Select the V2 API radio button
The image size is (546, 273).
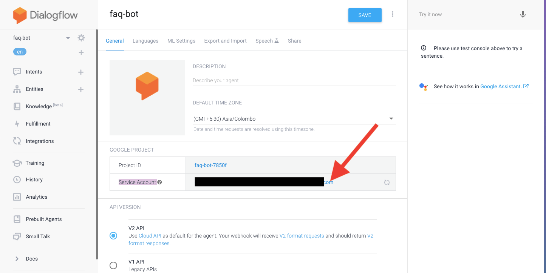[x=113, y=236]
